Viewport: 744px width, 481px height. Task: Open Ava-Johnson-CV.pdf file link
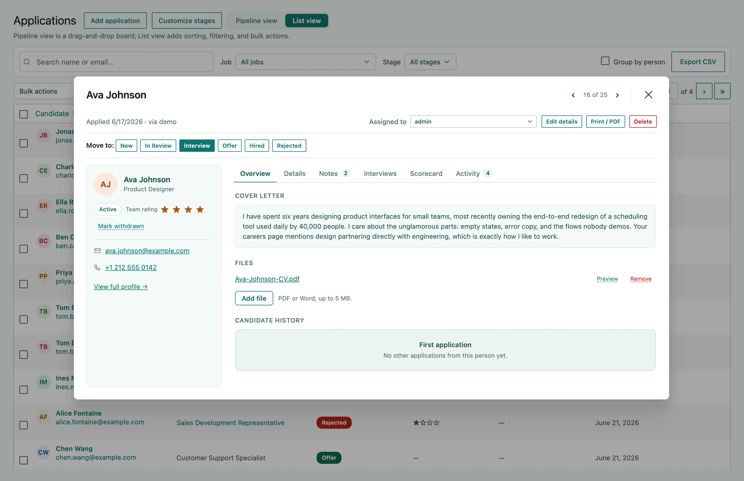click(267, 279)
